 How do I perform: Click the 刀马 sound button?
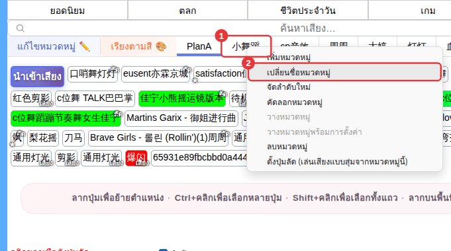pyautogui.click(x=74, y=138)
